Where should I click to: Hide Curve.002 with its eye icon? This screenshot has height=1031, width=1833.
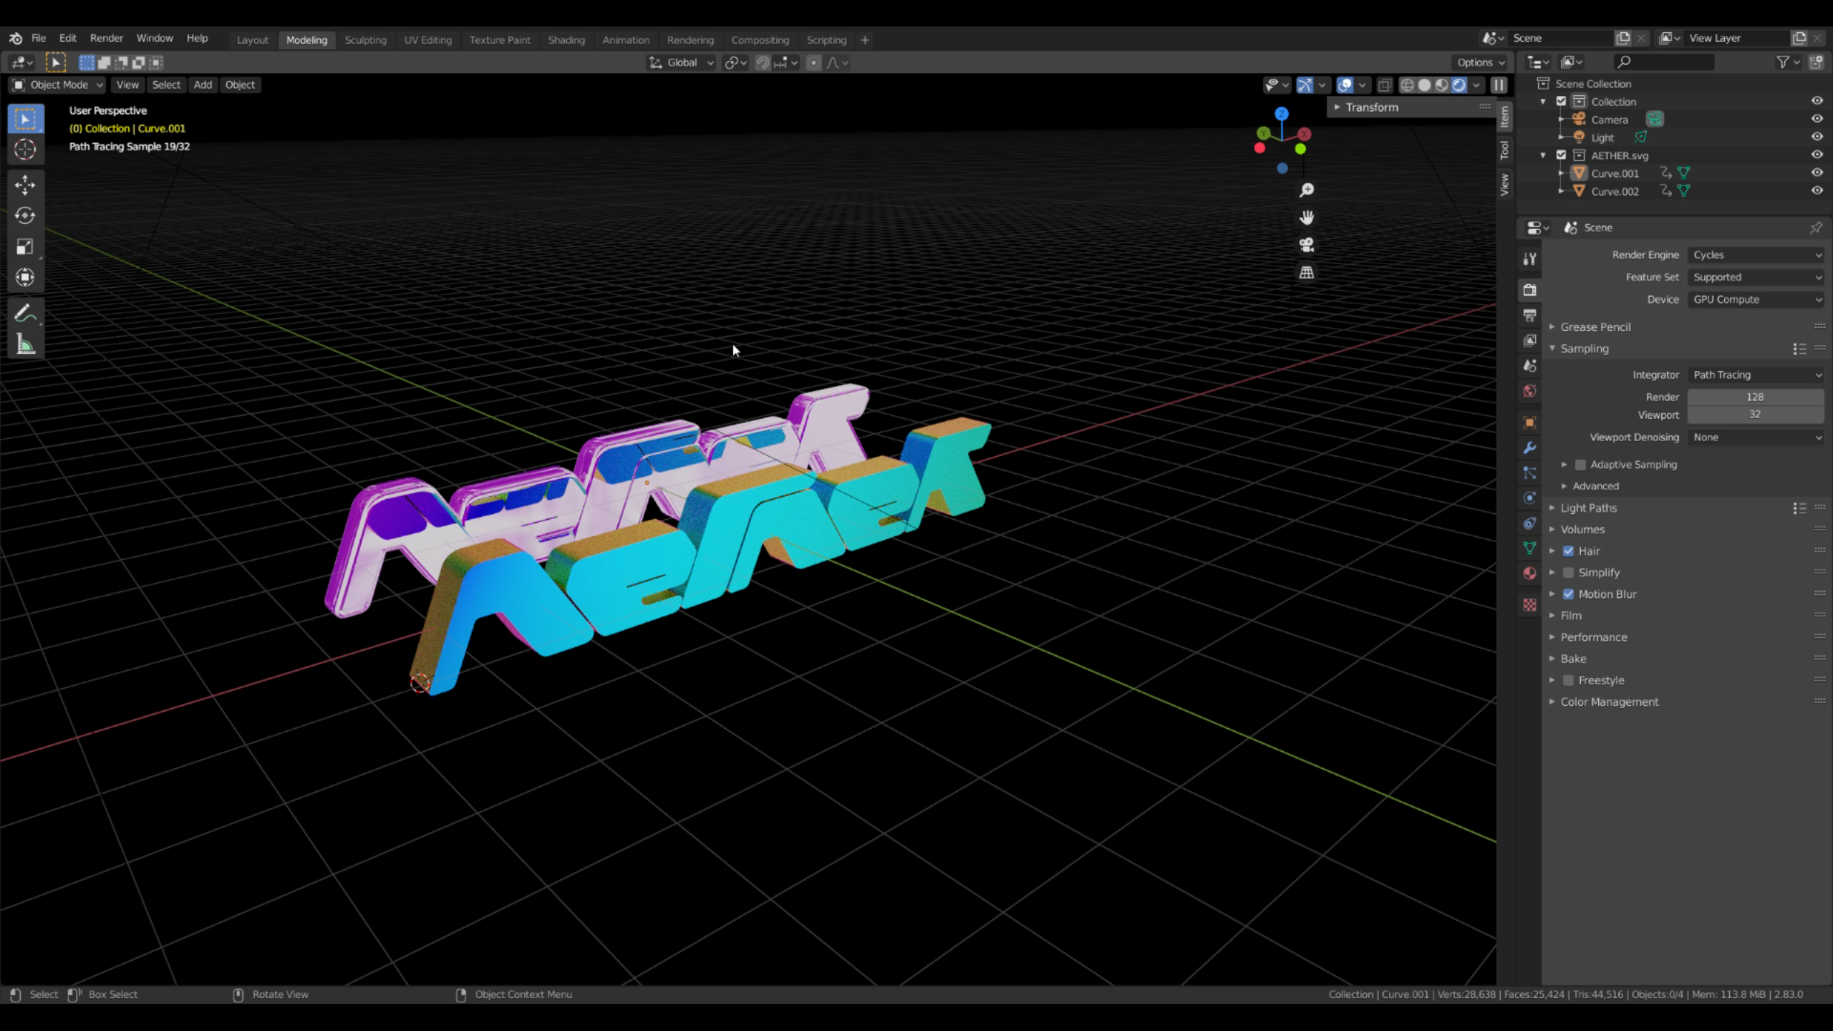(x=1817, y=190)
